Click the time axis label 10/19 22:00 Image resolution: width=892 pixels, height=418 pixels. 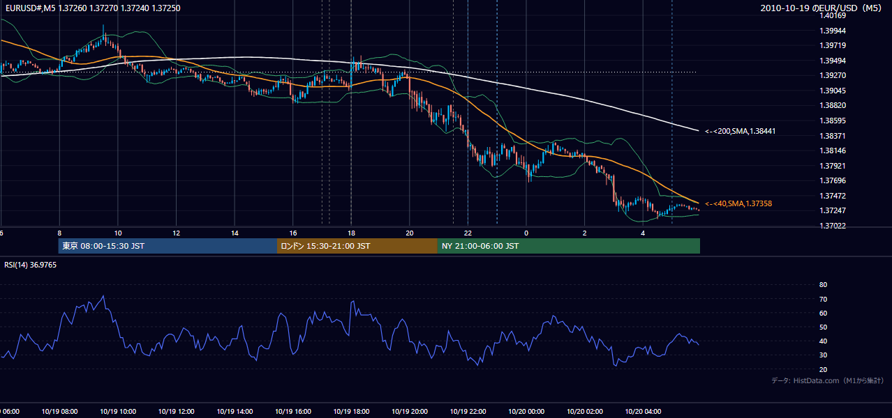468,412
